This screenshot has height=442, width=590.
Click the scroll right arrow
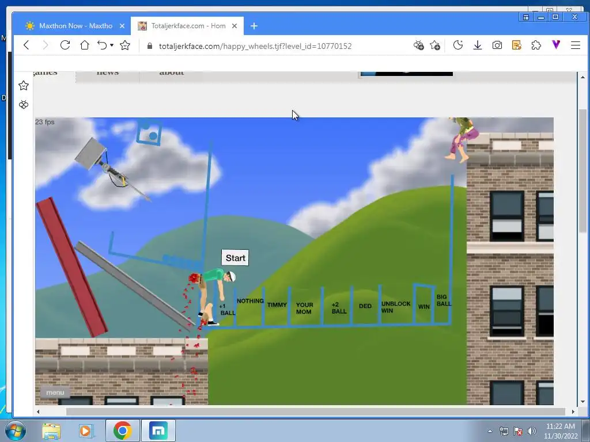click(573, 411)
